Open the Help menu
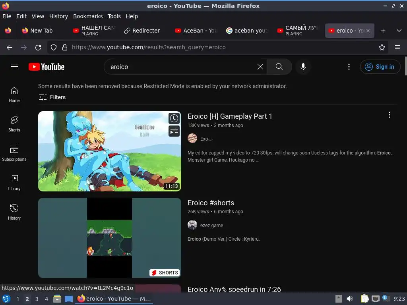The image size is (407, 305). pos(132,16)
